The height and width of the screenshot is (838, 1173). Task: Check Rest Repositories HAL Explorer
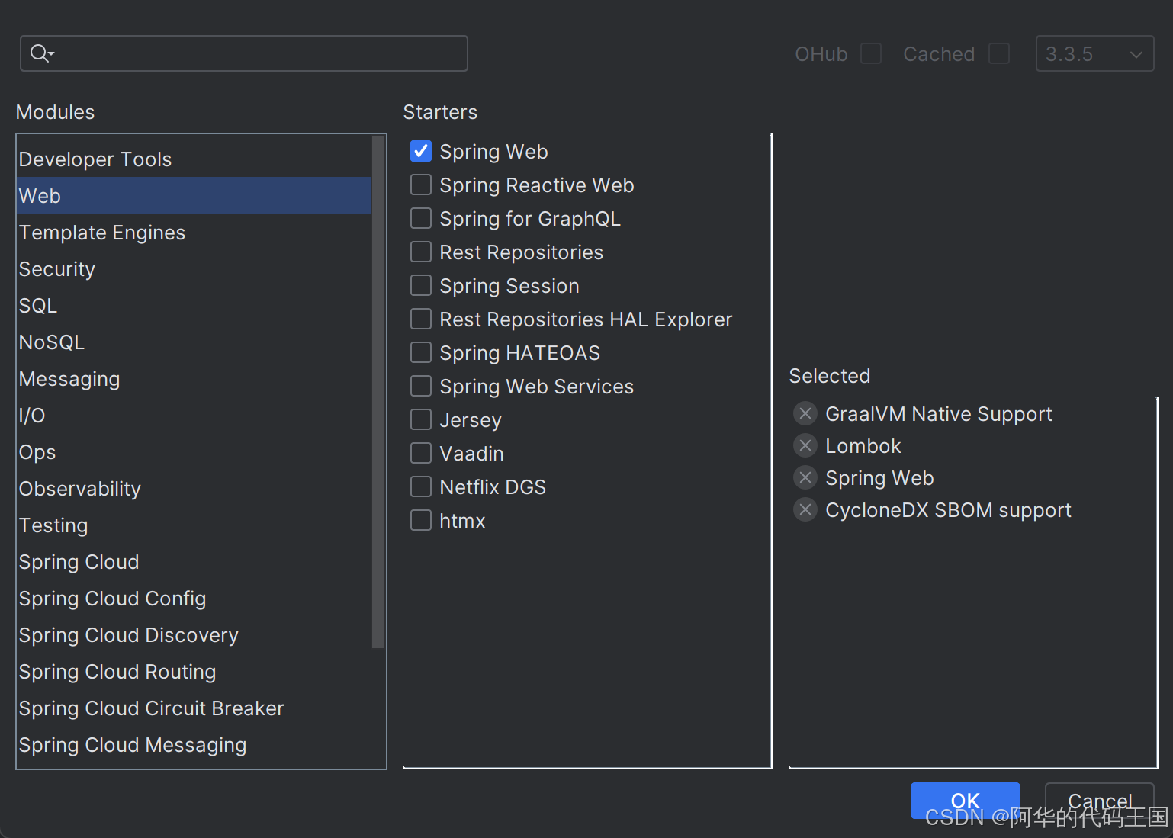[x=421, y=319]
